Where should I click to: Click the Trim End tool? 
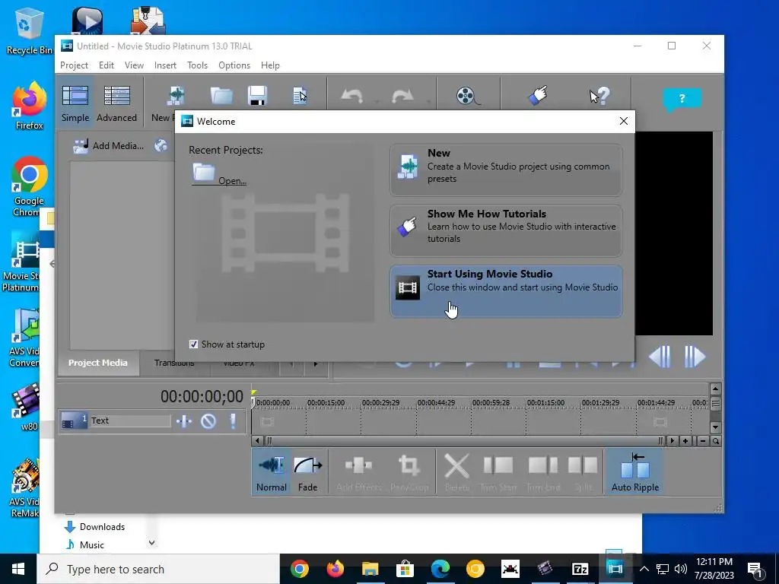[543, 472]
